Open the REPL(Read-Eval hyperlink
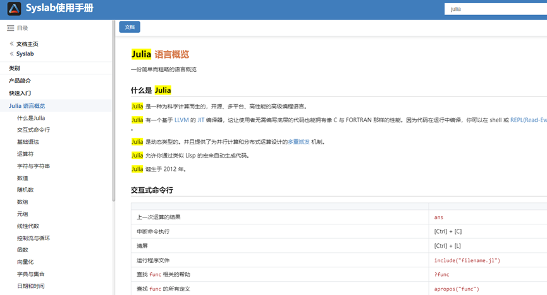547x295 pixels. [529, 120]
